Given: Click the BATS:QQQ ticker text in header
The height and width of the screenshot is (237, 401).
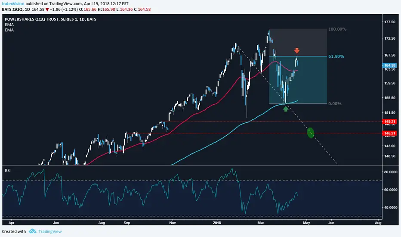Looking at the screenshot, I should [x=12, y=9].
